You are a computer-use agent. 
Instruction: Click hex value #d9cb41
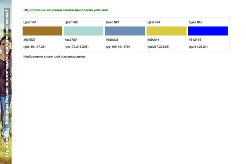[153, 39]
